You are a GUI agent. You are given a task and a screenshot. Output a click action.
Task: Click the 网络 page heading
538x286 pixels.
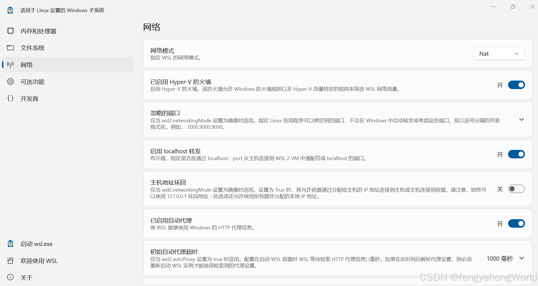tap(152, 27)
